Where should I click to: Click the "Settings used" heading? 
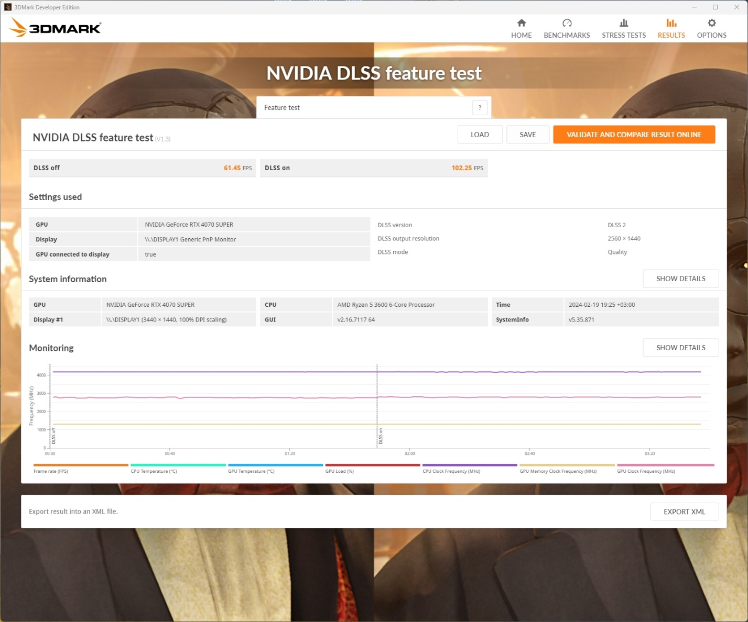[56, 197]
